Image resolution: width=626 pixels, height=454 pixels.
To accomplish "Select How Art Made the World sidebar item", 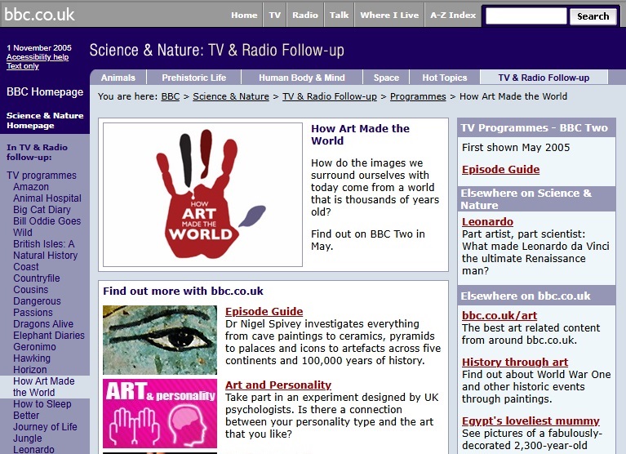I will pyautogui.click(x=44, y=387).
